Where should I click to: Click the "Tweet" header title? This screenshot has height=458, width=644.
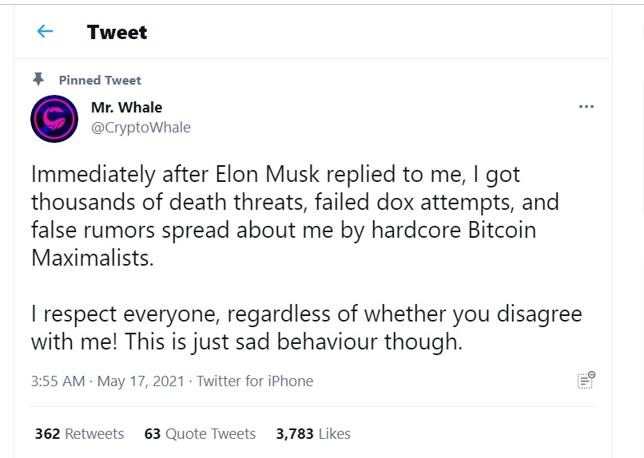[117, 32]
